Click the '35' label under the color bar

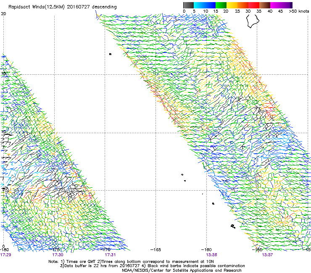tap(259, 11)
